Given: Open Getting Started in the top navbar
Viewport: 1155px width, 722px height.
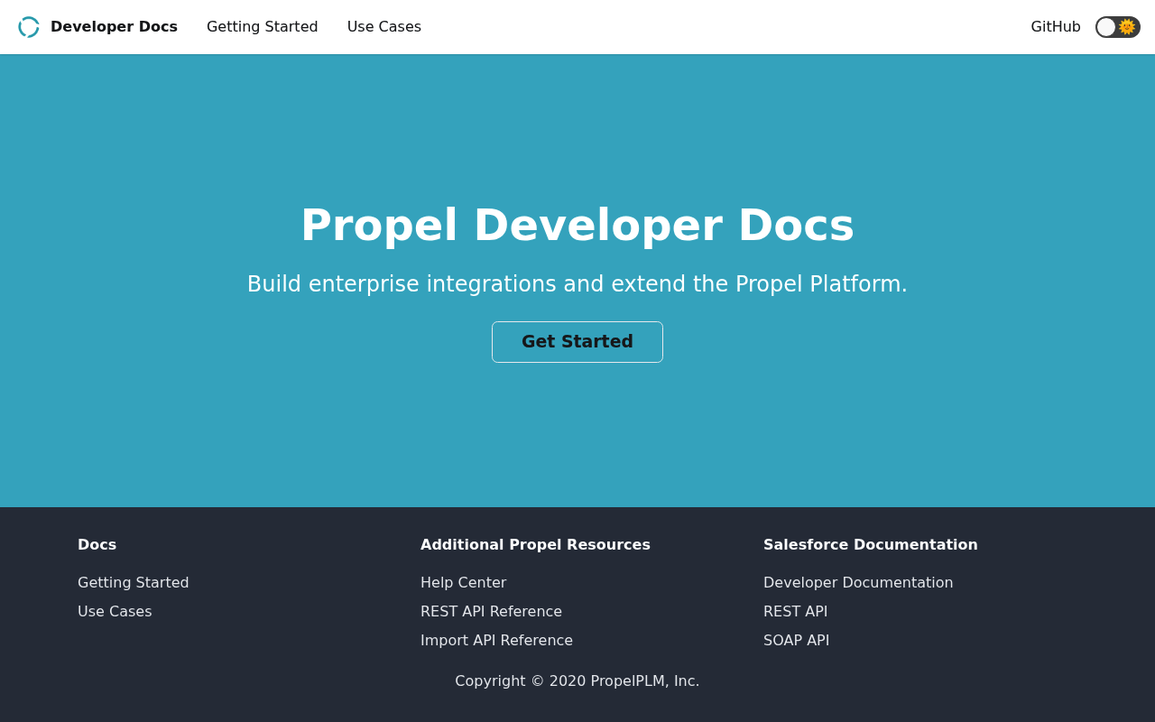Looking at the screenshot, I should tap(263, 27).
